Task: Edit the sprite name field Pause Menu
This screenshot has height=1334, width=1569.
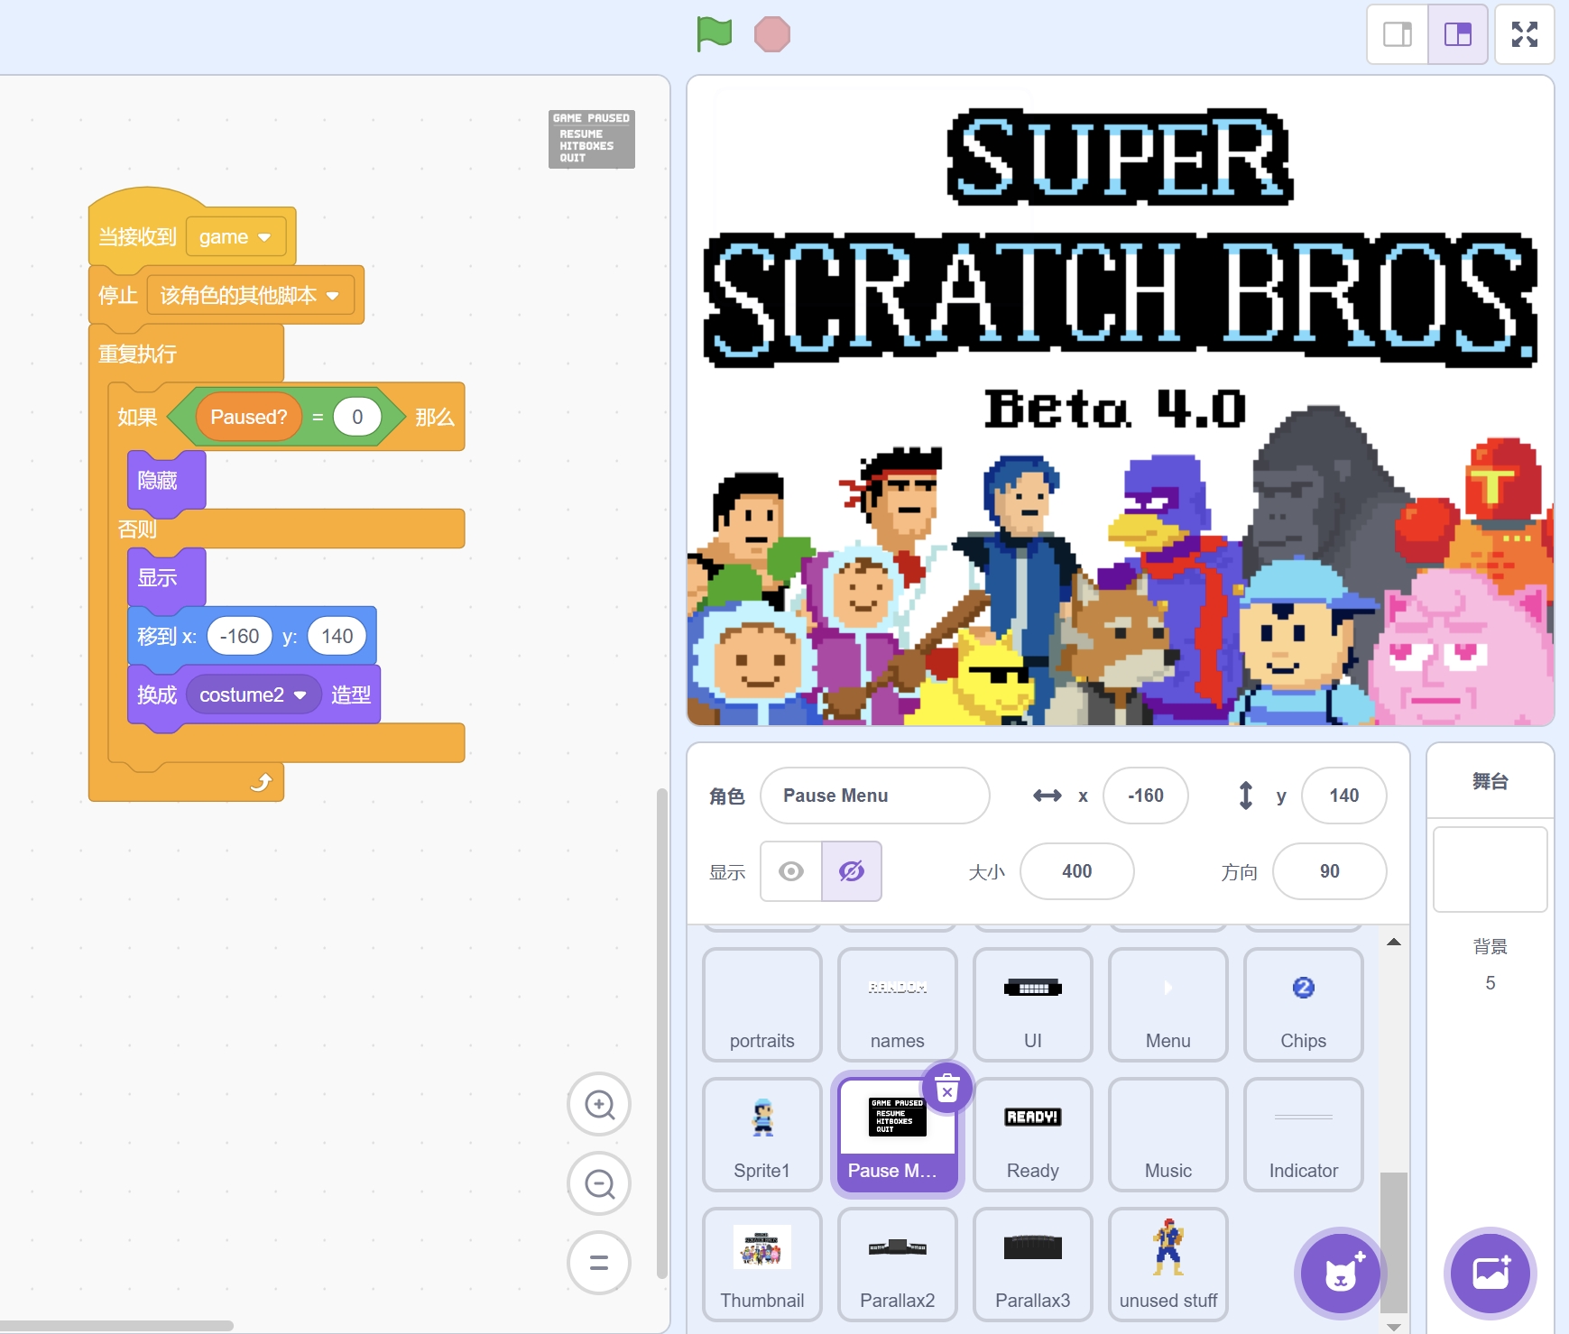Action: click(x=874, y=796)
